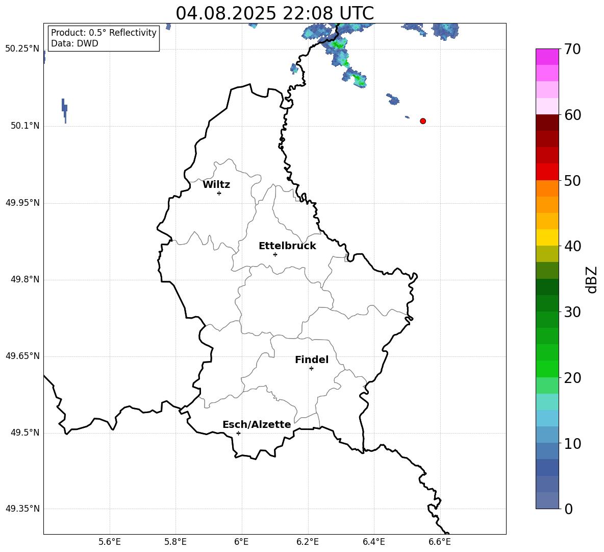
Task: Click the 6.6°E longitude label
Action: [440, 542]
